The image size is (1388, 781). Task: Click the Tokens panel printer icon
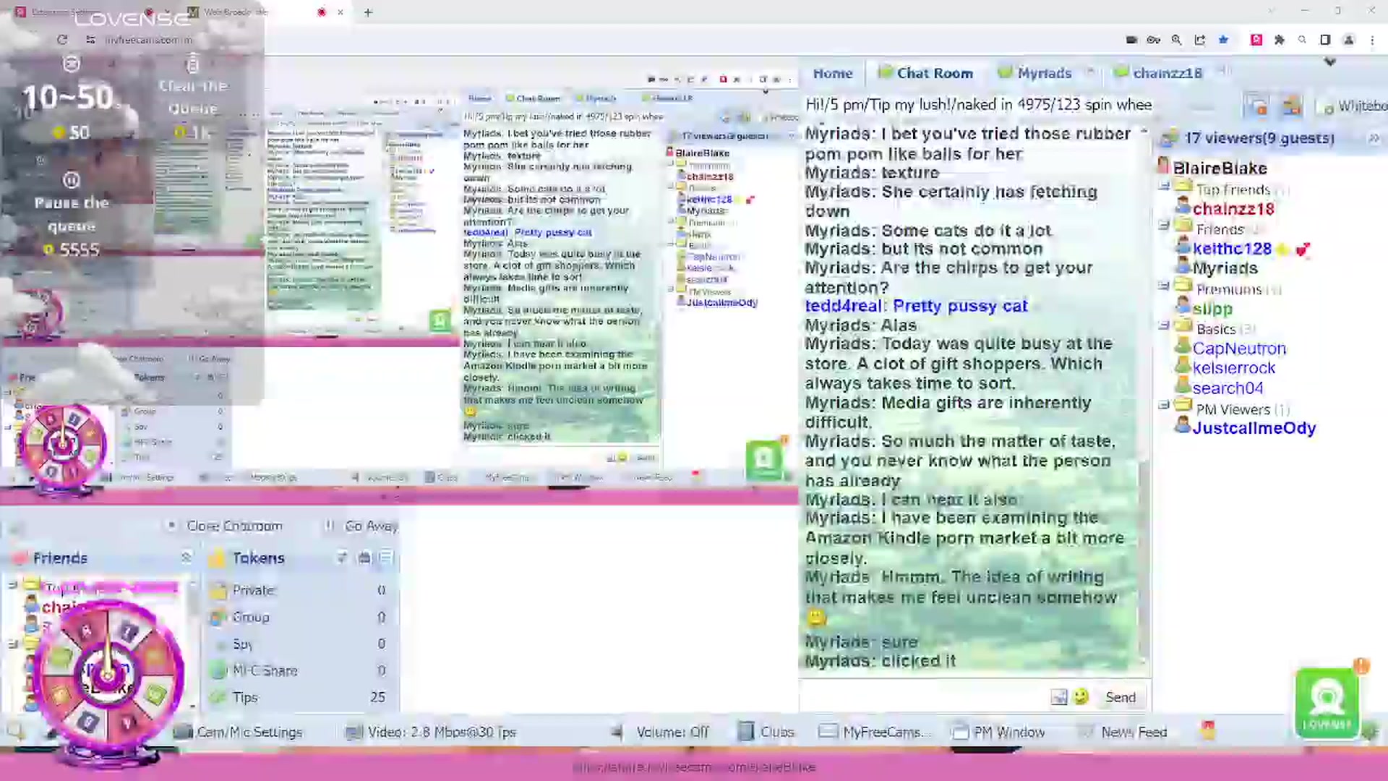click(x=364, y=558)
